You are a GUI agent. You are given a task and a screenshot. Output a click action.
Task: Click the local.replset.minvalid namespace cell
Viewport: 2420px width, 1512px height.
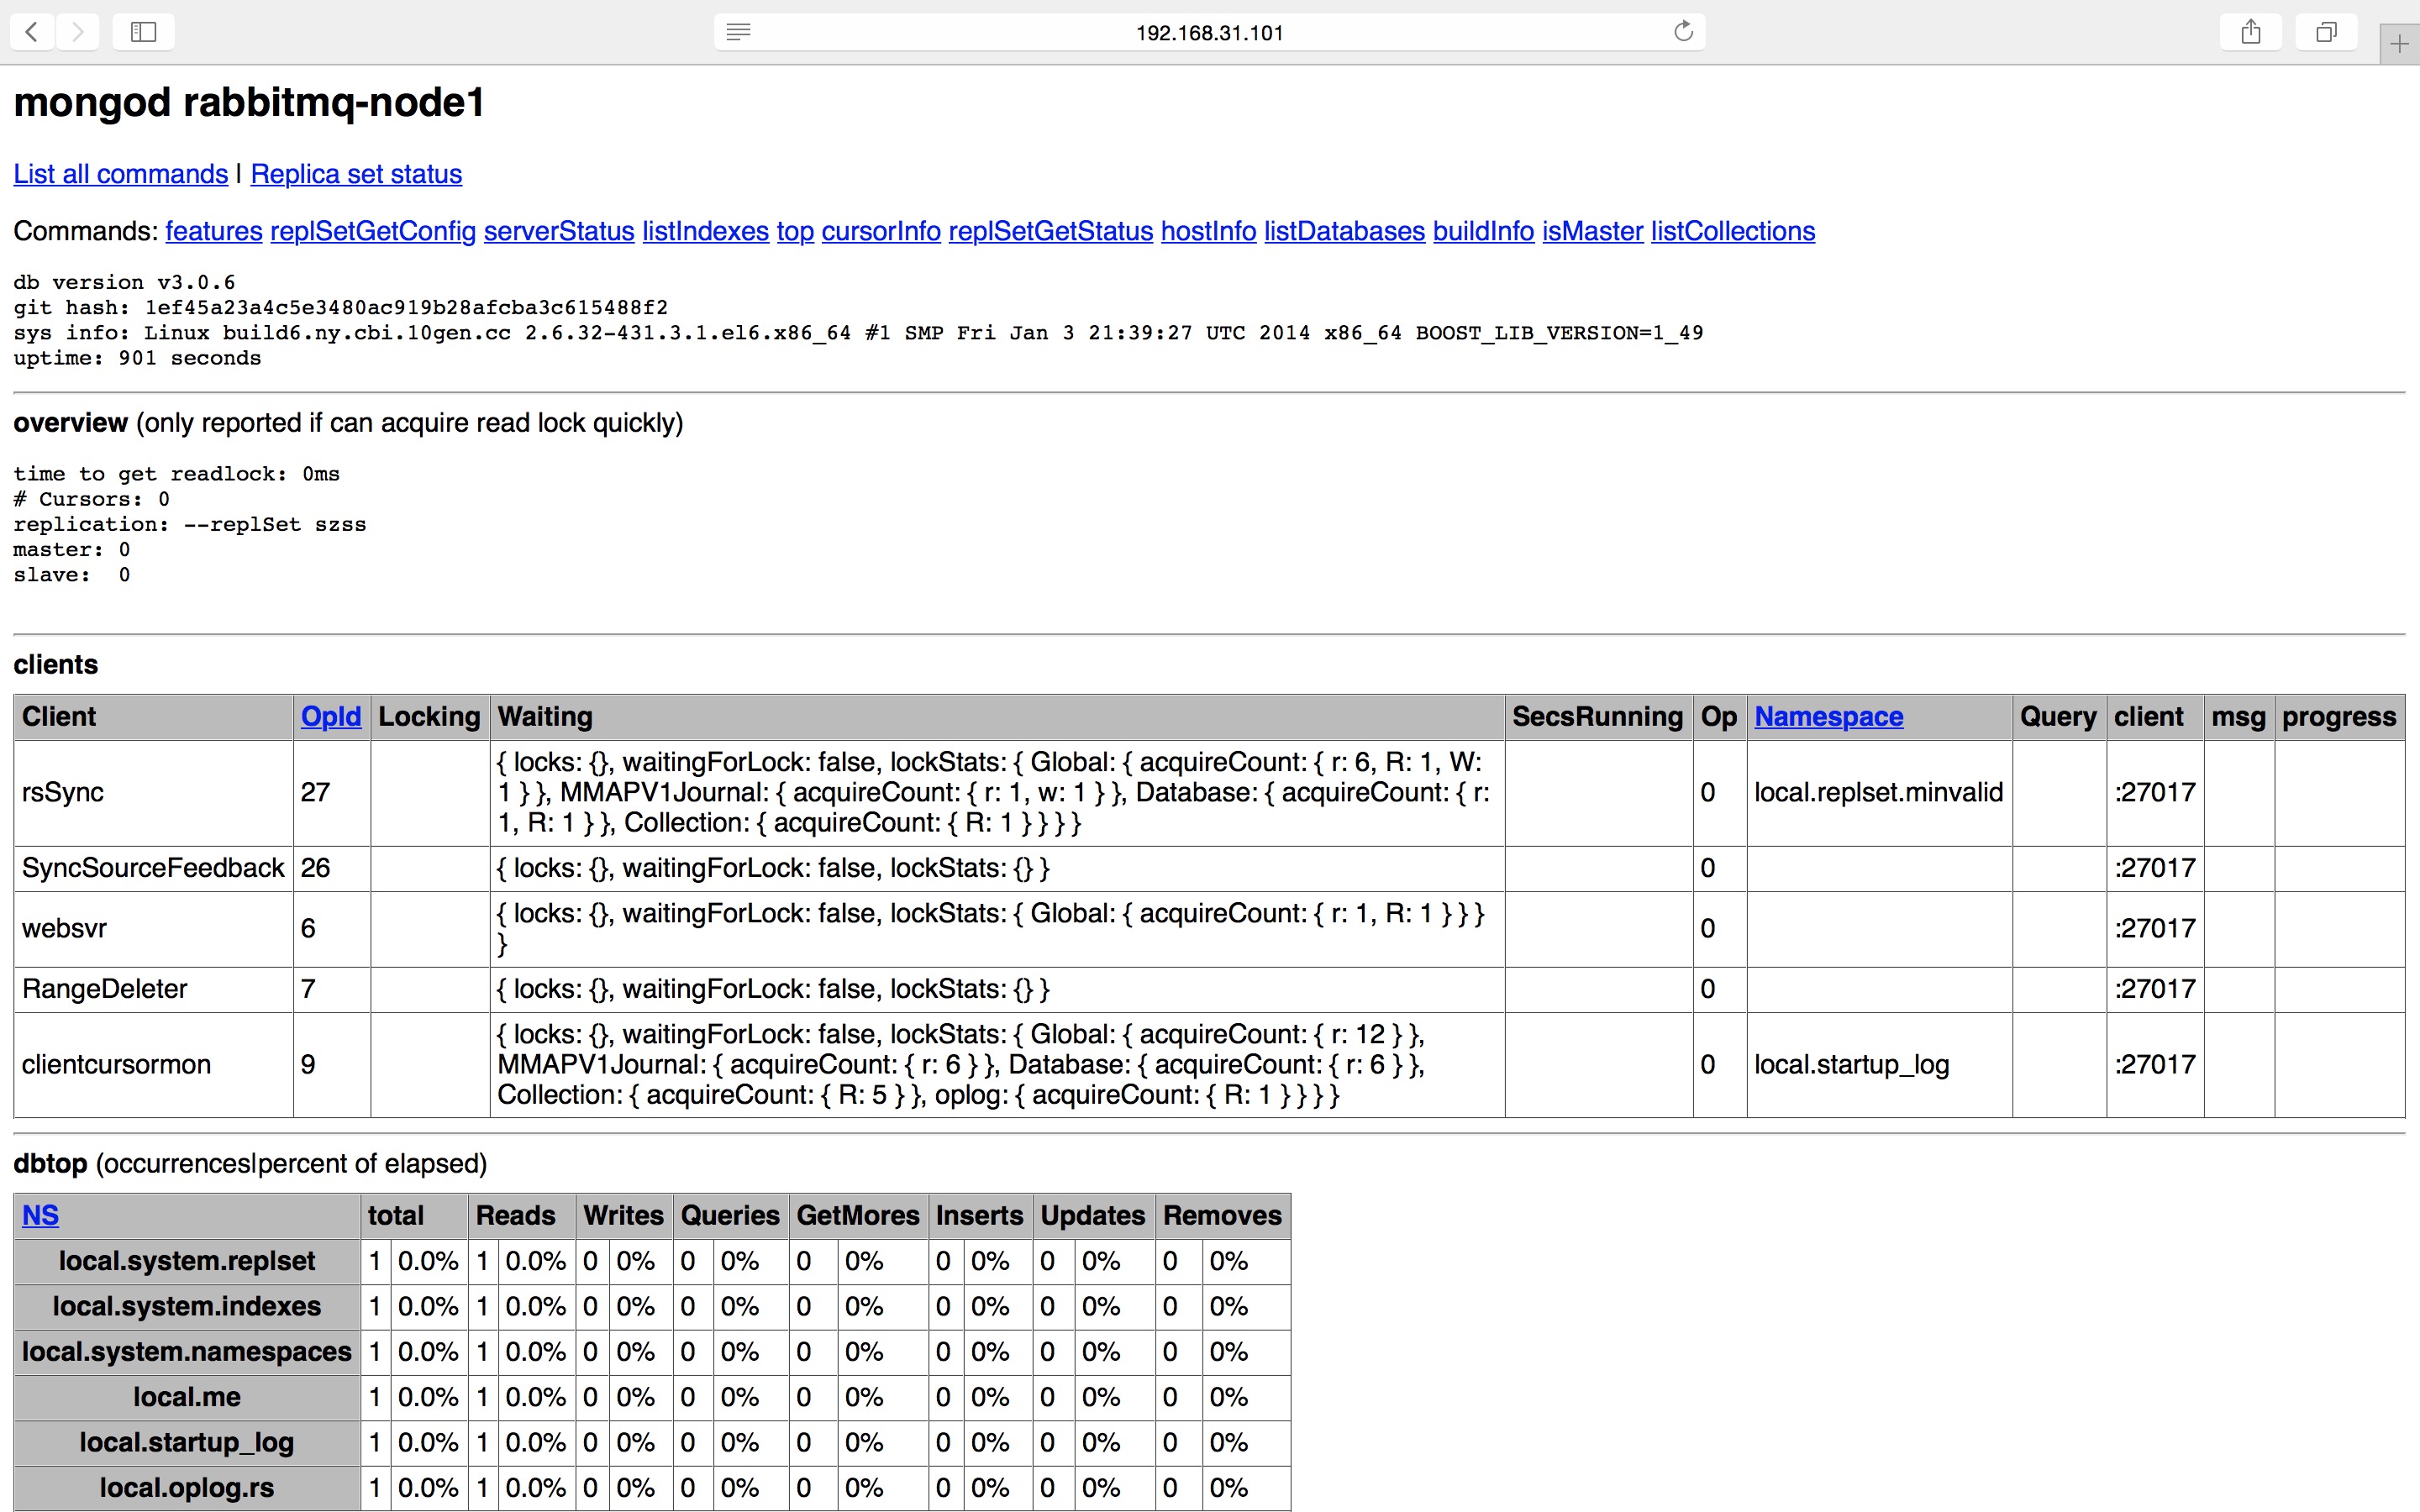(1879, 793)
